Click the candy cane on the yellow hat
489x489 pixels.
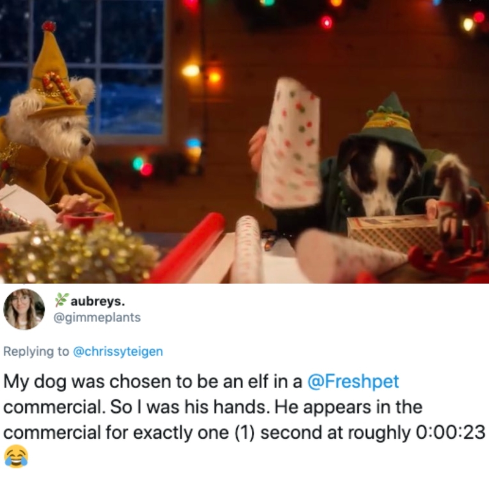point(59,87)
